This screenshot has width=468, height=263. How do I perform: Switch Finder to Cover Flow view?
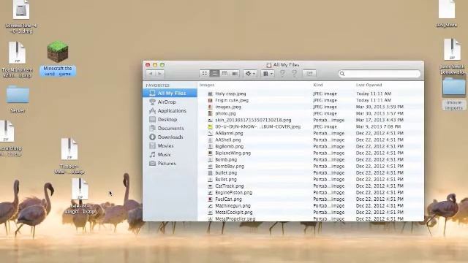(235, 73)
